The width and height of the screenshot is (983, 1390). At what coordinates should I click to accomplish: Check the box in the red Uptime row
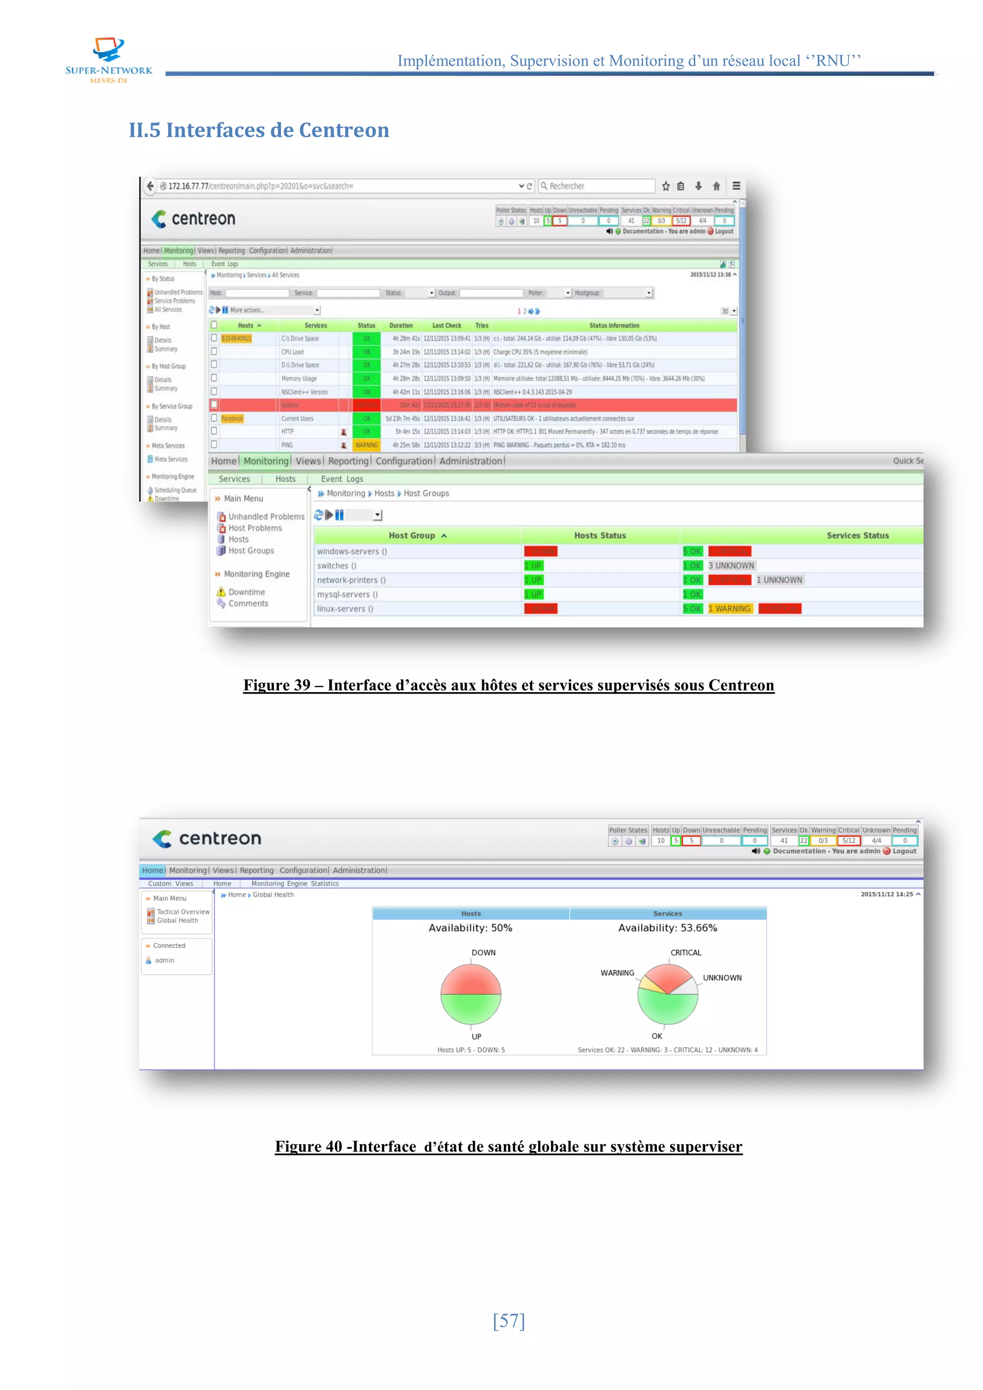[214, 405]
